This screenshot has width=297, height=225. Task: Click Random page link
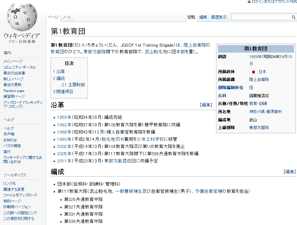click(x=14, y=91)
